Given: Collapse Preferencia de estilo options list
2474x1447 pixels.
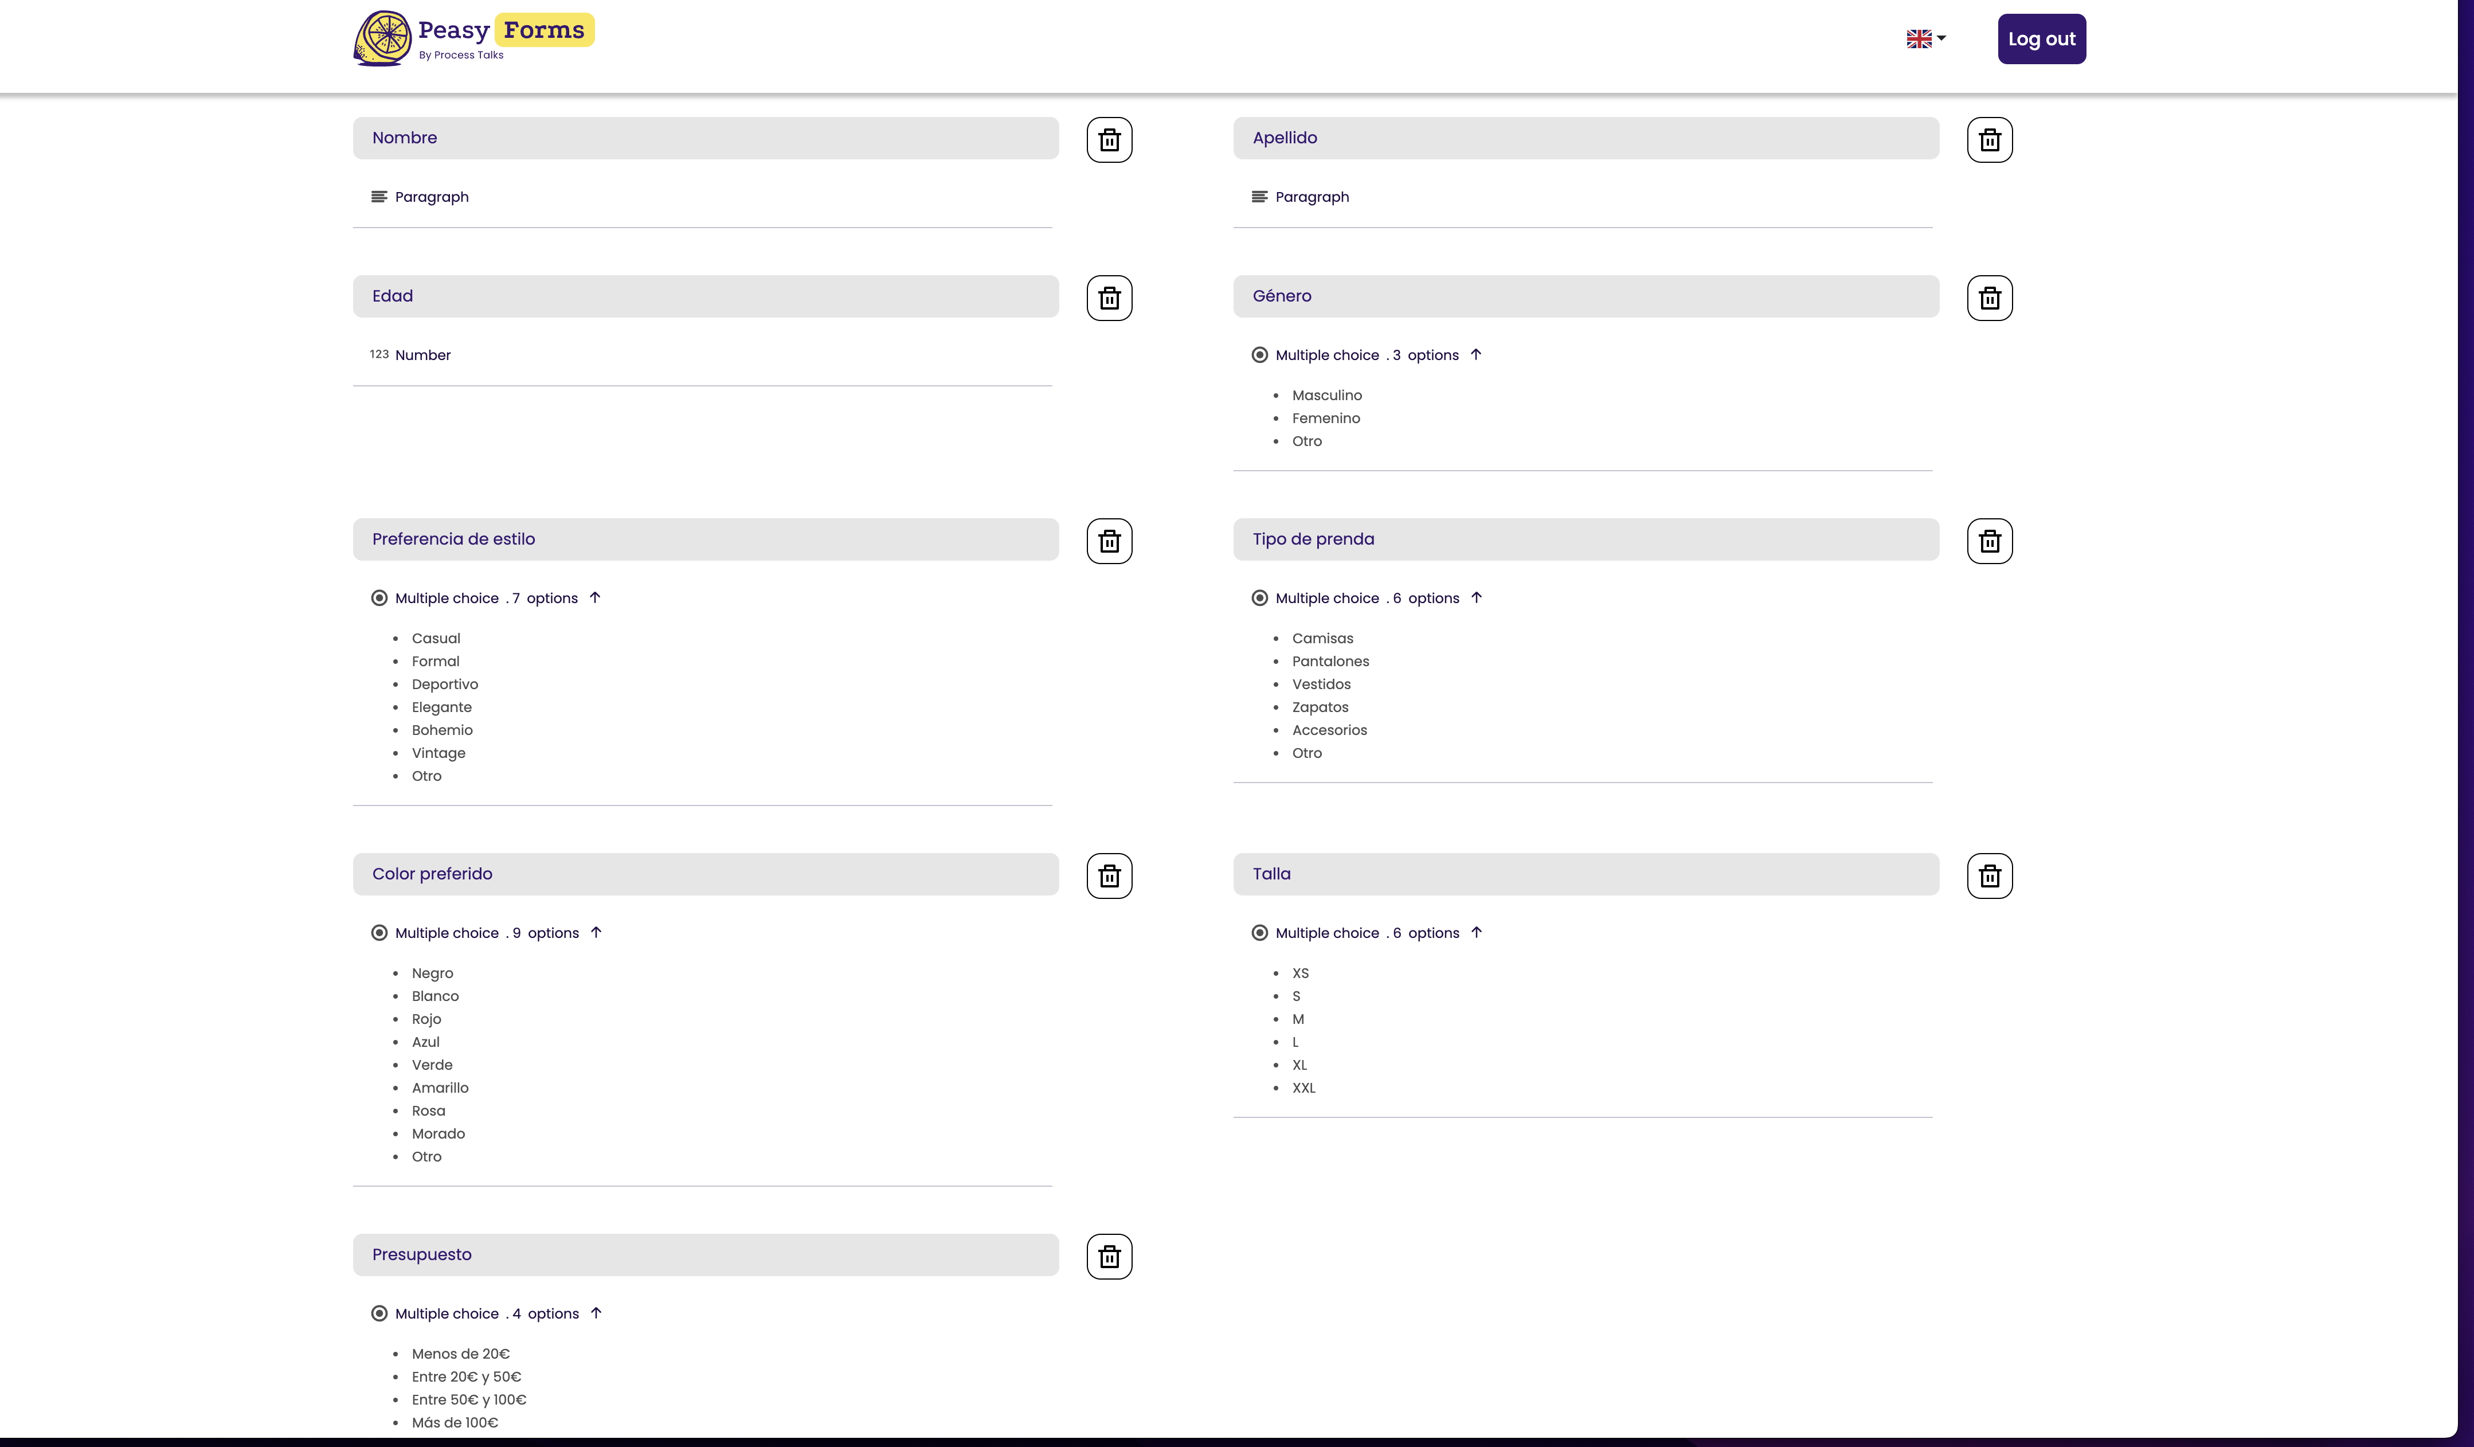Looking at the screenshot, I should [x=595, y=597].
